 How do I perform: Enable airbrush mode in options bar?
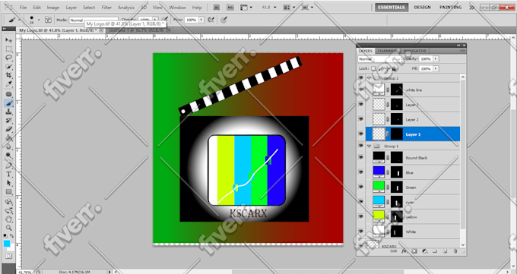(211, 20)
